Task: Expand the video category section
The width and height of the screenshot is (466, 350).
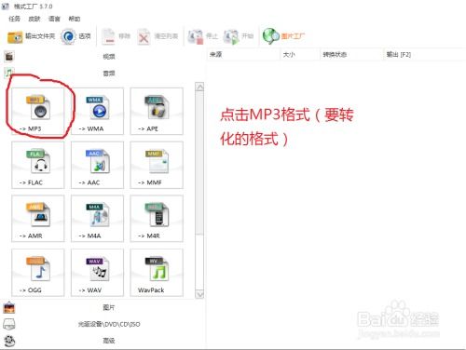Action: [103, 57]
